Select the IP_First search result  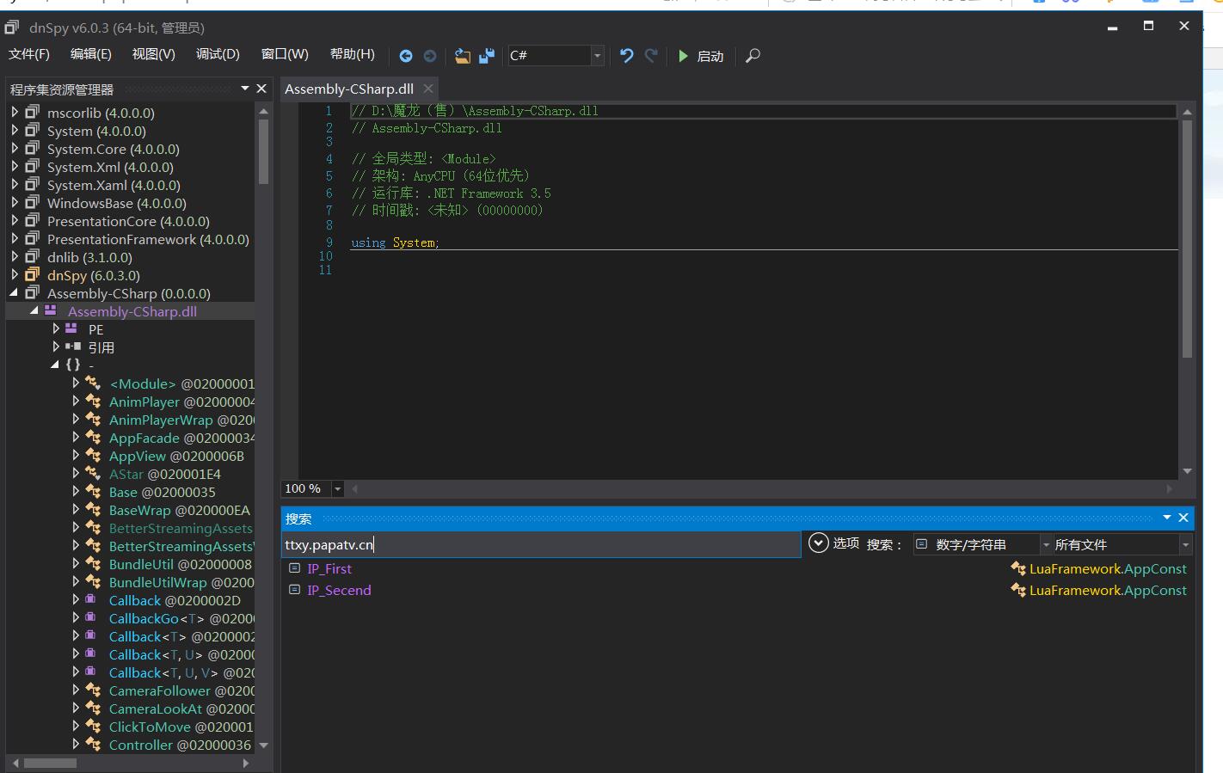click(x=329, y=568)
